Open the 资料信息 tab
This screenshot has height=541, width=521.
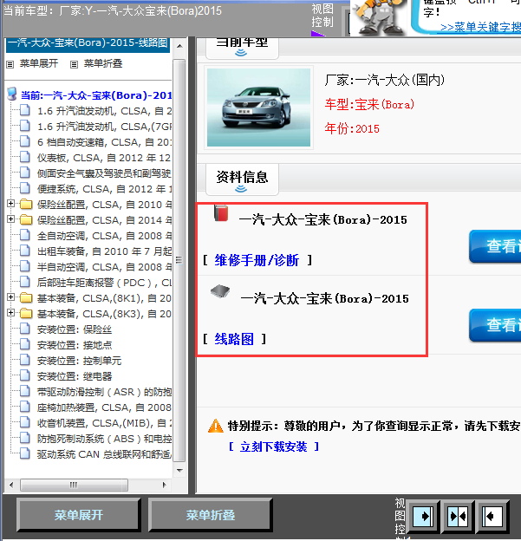(242, 179)
